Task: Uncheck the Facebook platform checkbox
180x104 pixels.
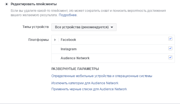Action: tap(170, 39)
